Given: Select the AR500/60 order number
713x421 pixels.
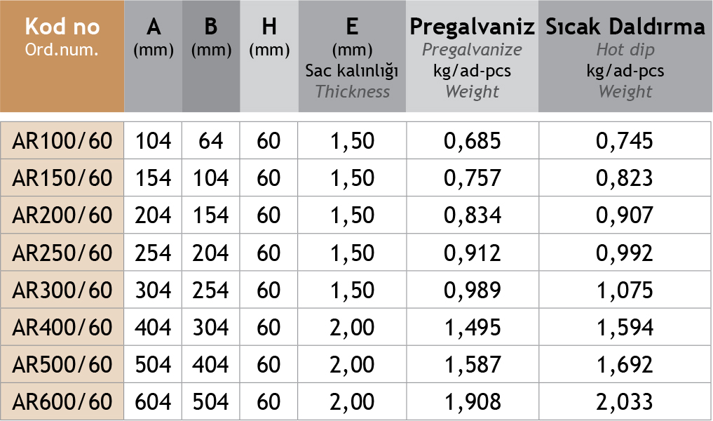Looking at the screenshot, I should (62, 364).
